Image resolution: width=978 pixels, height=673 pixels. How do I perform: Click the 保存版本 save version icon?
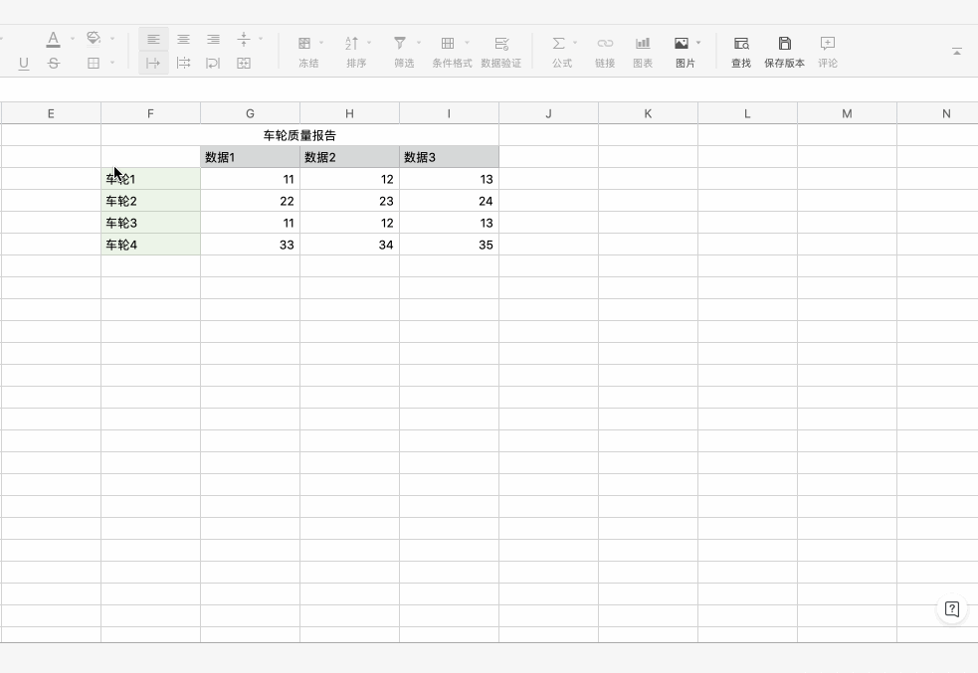click(785, 43)
